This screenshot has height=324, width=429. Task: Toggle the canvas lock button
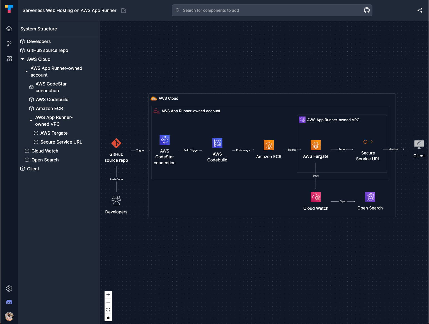[108, 317]
